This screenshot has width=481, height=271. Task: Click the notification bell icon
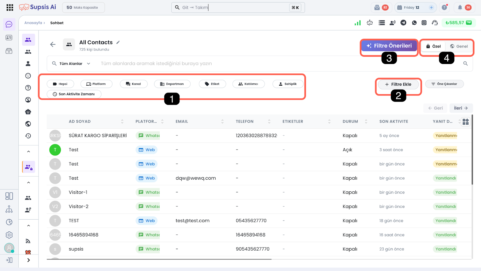[460, 8]
